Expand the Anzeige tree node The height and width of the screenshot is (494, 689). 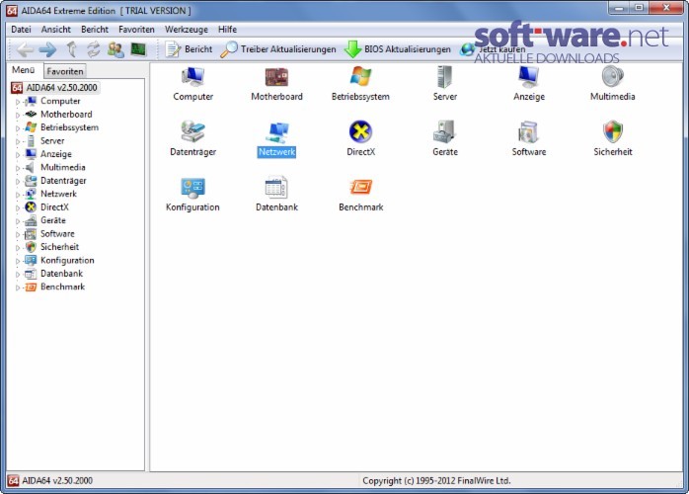(18, 154)
